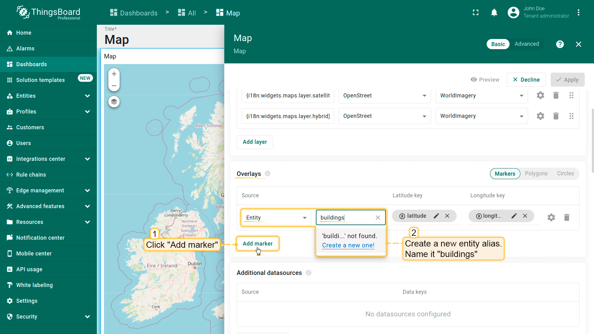Switch to Advanced configuration mode

(x=527, y=44)
